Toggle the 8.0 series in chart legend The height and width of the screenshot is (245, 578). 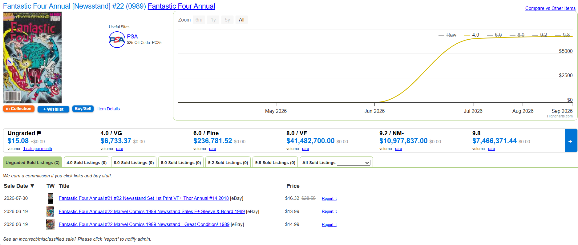coord(517,35)
